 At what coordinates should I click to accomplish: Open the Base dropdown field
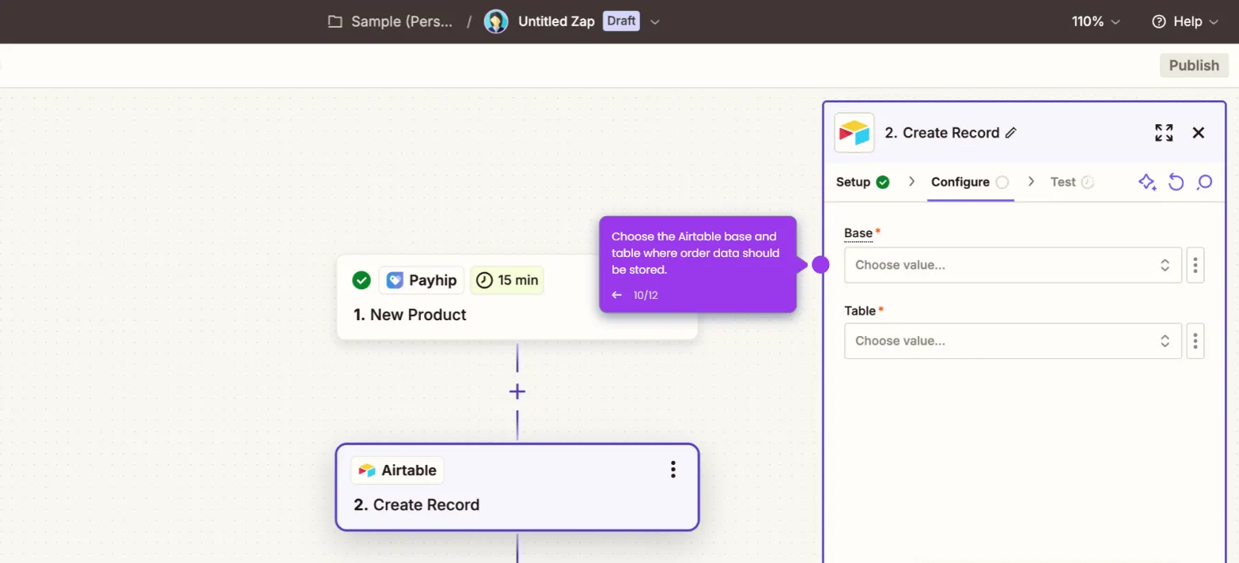point(1013,265)
